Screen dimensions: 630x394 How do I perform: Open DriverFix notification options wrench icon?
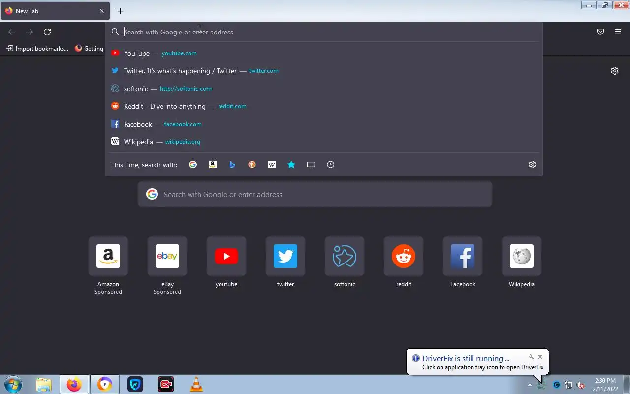pos(531,357)
